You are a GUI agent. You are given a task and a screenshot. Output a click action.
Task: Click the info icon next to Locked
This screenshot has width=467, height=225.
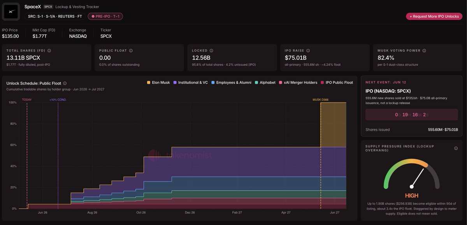click(x=211, y=51)
